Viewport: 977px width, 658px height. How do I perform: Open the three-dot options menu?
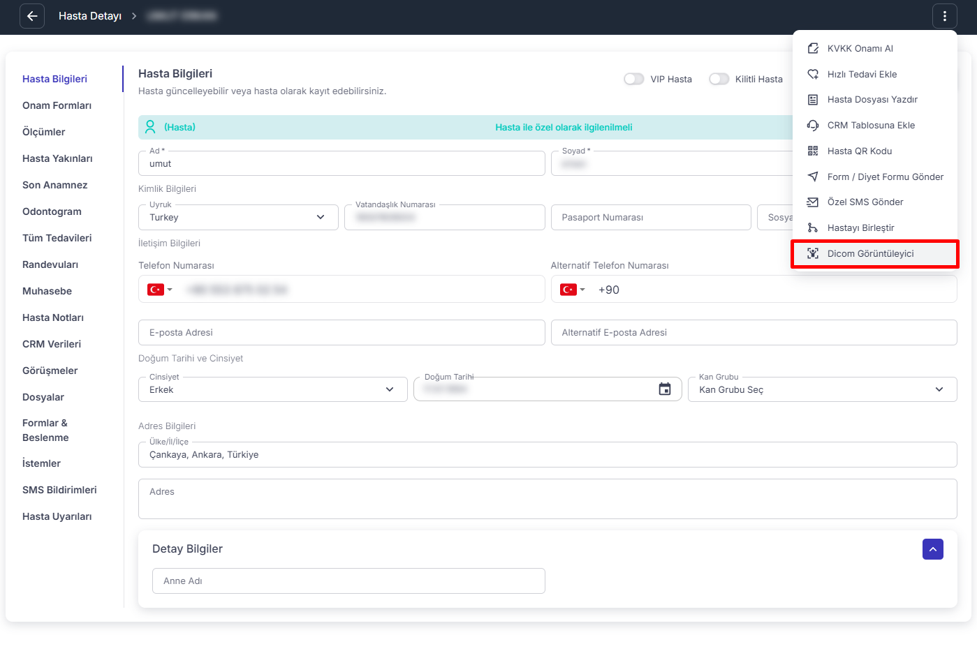944,16
